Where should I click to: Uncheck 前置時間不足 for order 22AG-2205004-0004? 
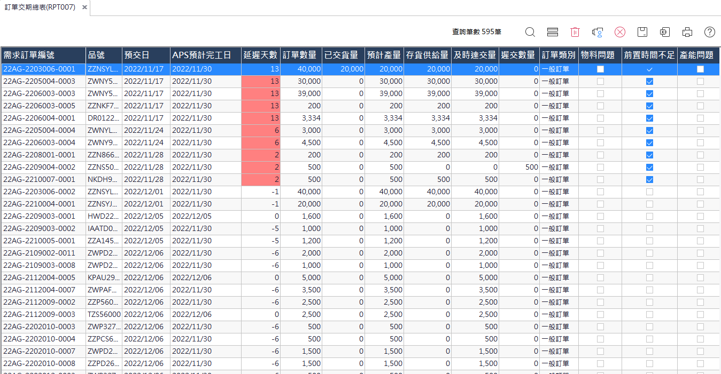(x=649, y=131)
